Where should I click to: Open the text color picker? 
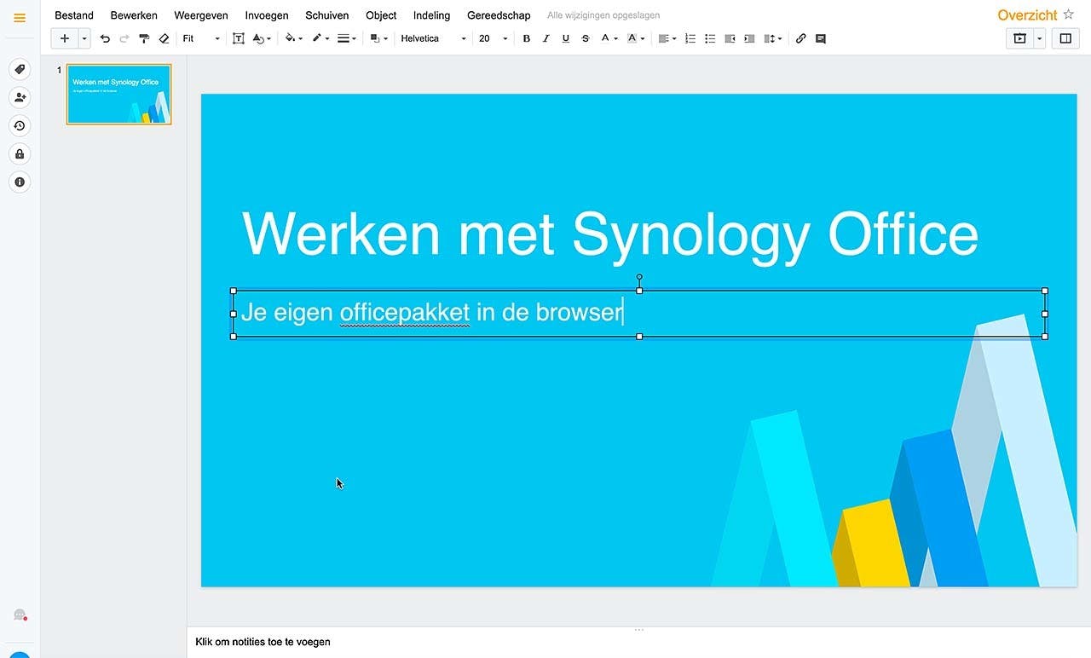coord(609,38)
